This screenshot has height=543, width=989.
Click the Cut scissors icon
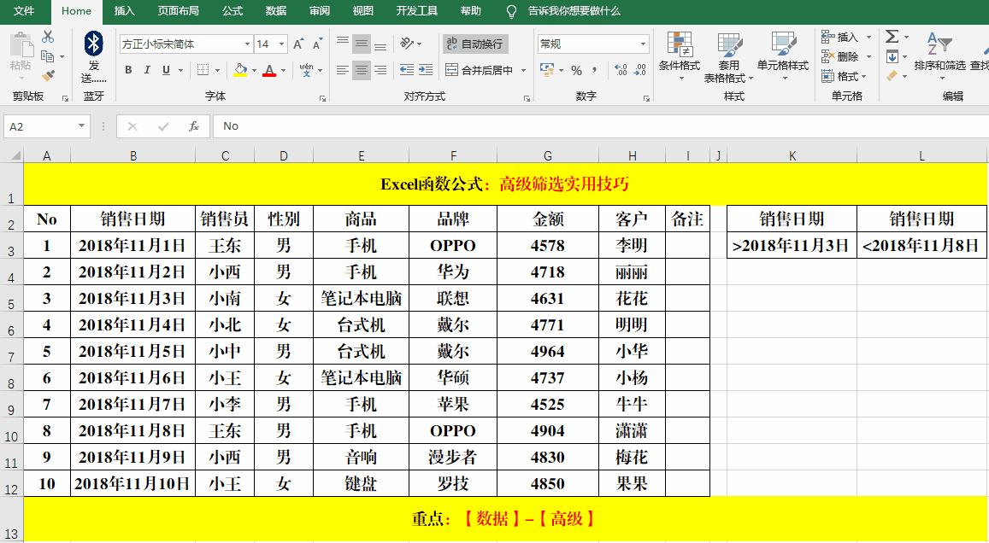tap(48, 37)
